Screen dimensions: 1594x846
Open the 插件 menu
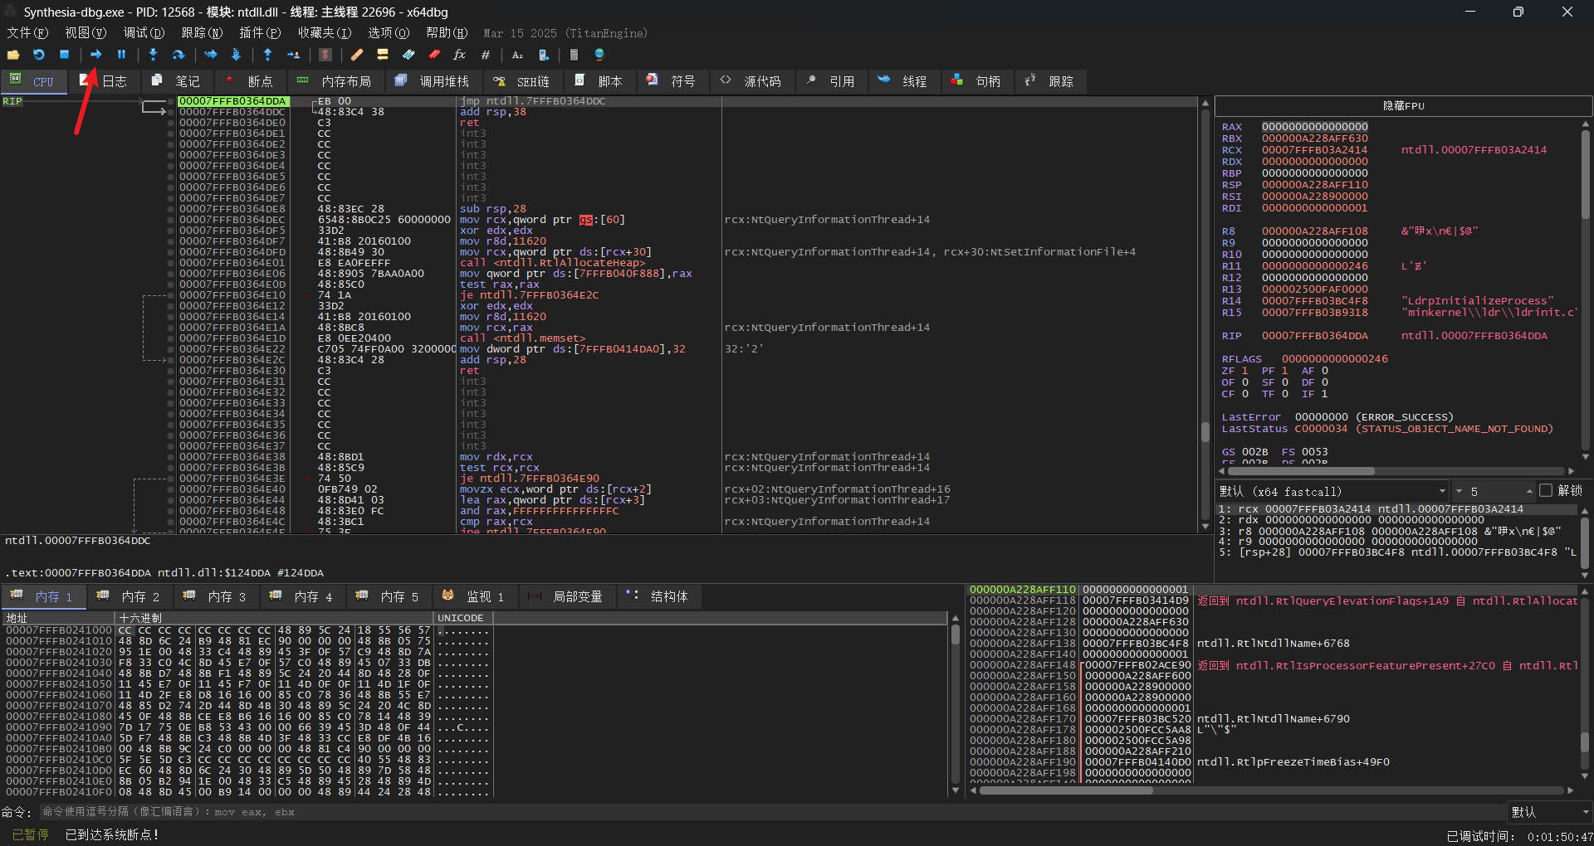(259, 33)
